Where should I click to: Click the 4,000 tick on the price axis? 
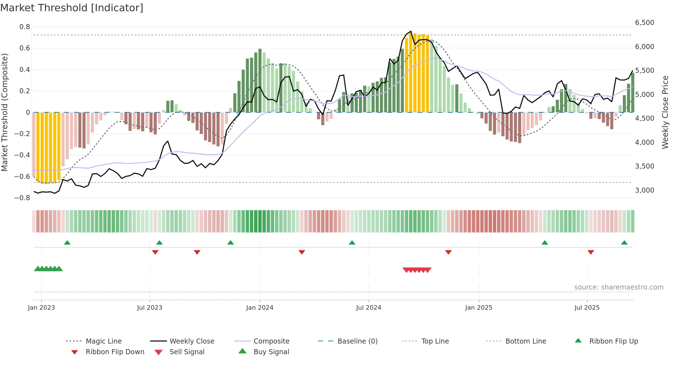pos(645,143)
